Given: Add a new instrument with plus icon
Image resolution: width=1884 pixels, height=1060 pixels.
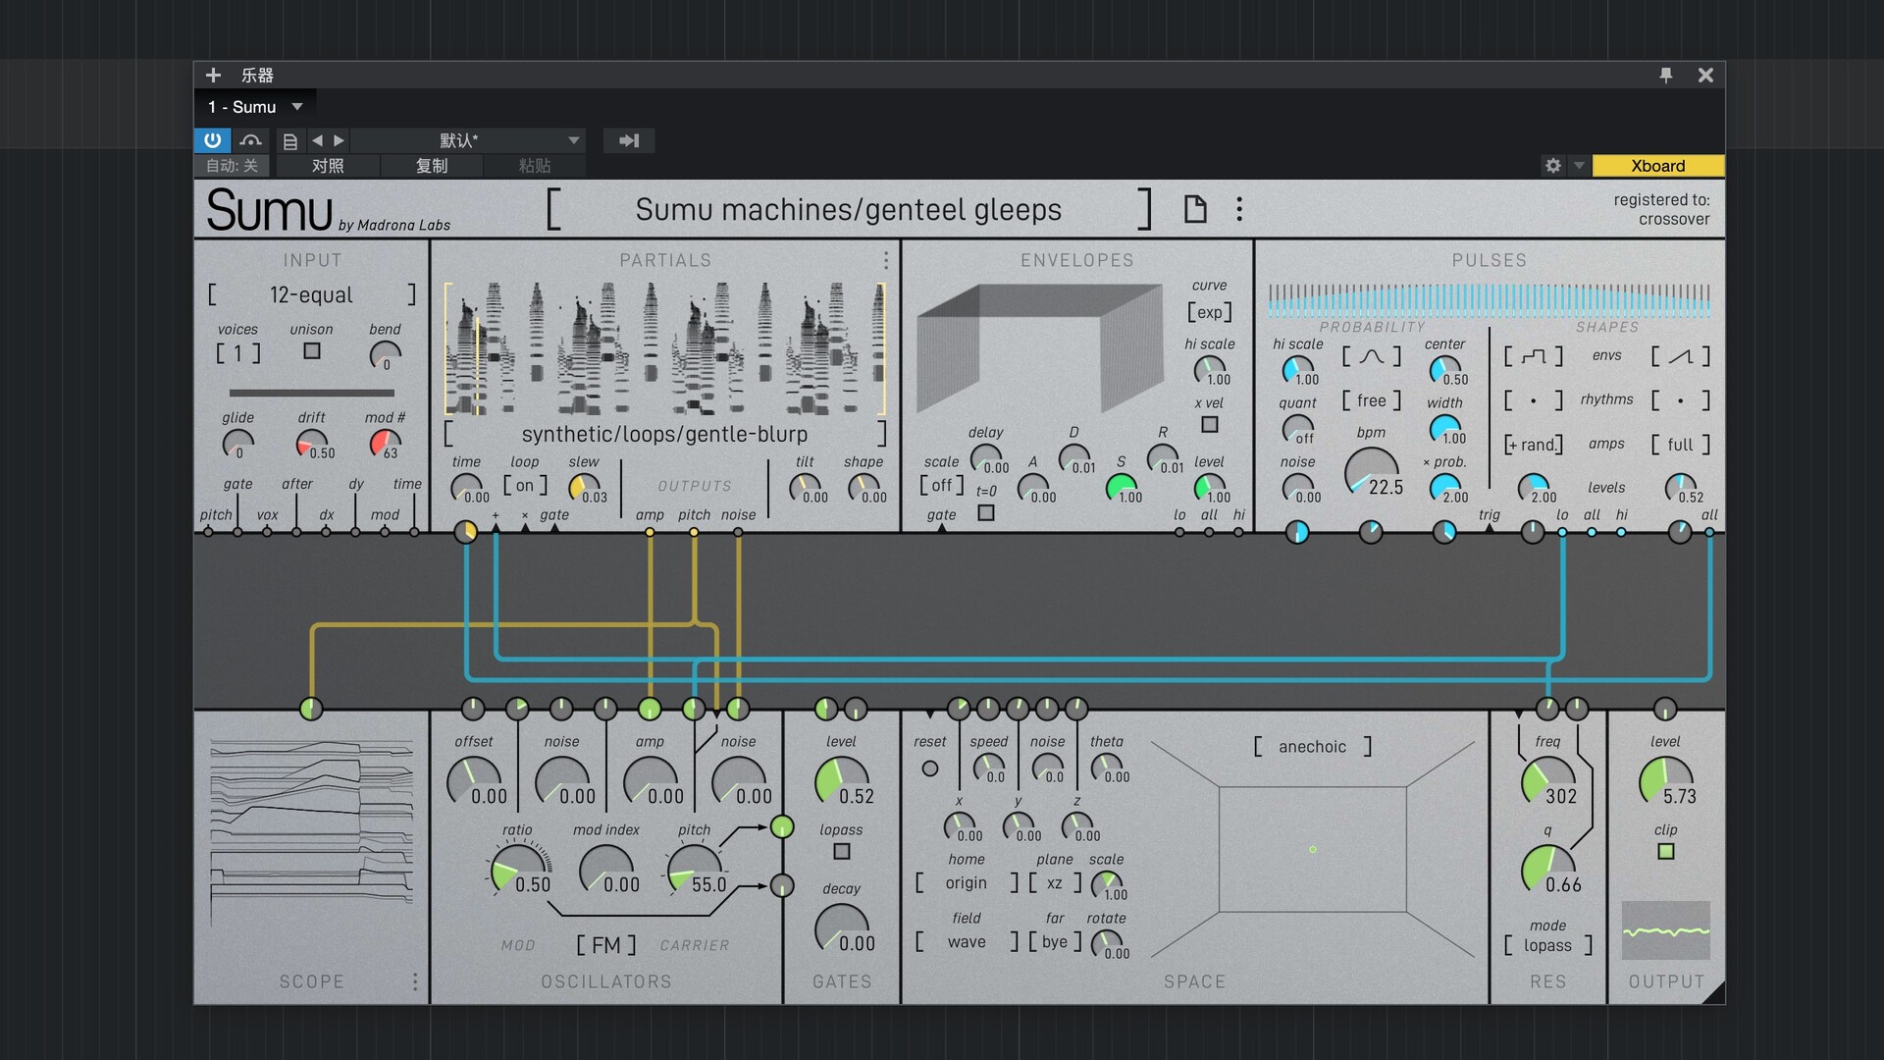Looking at the screenshot, I should point(213,75).
